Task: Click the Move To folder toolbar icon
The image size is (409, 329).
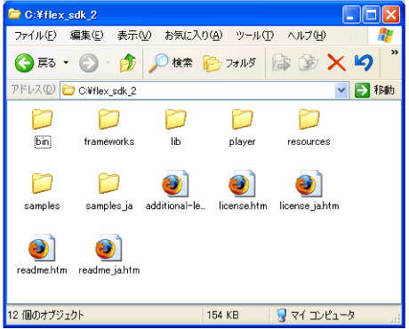Action: click(x=281, y=62)
